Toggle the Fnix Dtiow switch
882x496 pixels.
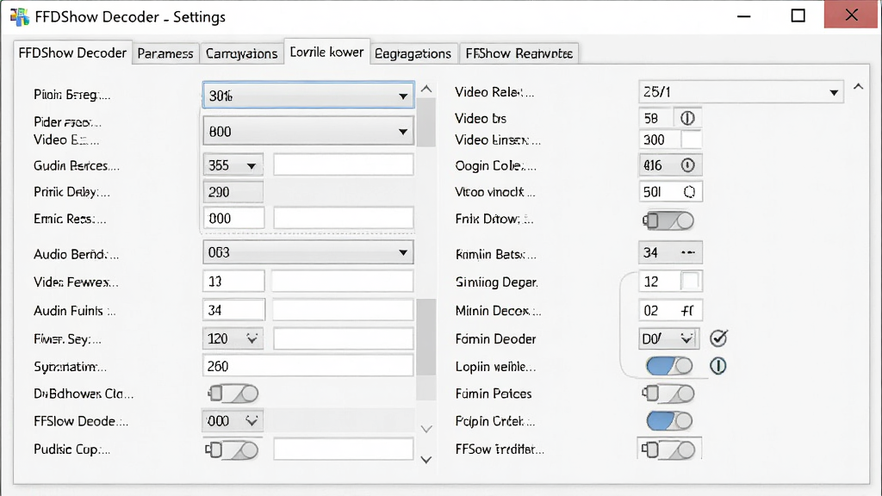pyautogui.click(x=668, y=220)
